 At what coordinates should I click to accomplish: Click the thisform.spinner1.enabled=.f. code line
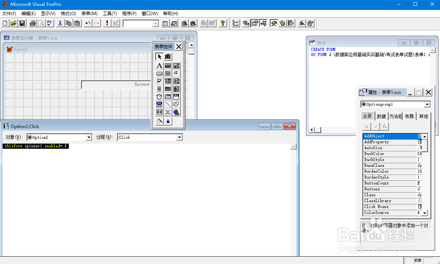pos(36,146)
